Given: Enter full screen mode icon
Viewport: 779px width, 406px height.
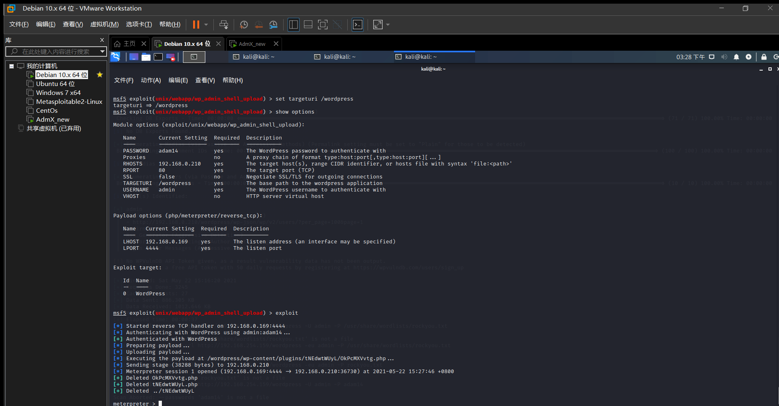Looking at the screenshot, I should point(323,25).
